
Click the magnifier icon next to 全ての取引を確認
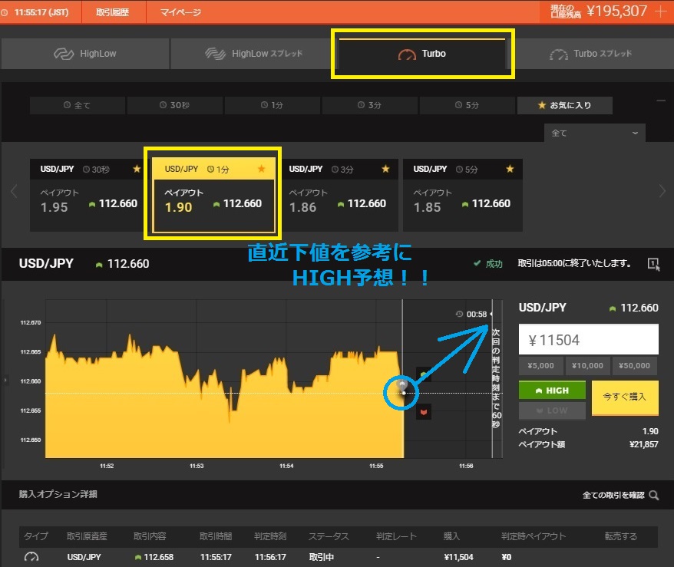(654, 496)
